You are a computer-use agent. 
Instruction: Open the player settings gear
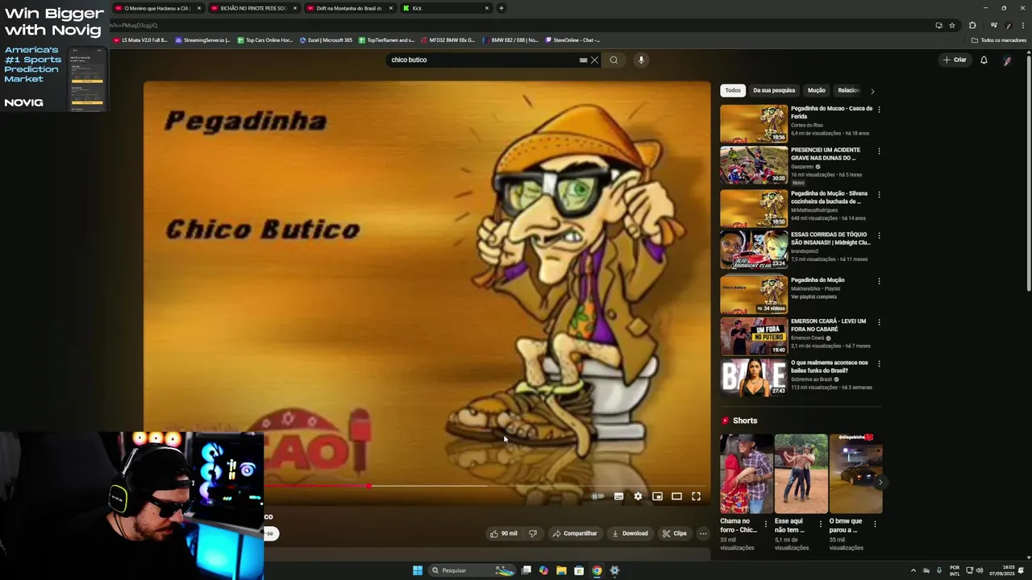[x=638, y=496]
